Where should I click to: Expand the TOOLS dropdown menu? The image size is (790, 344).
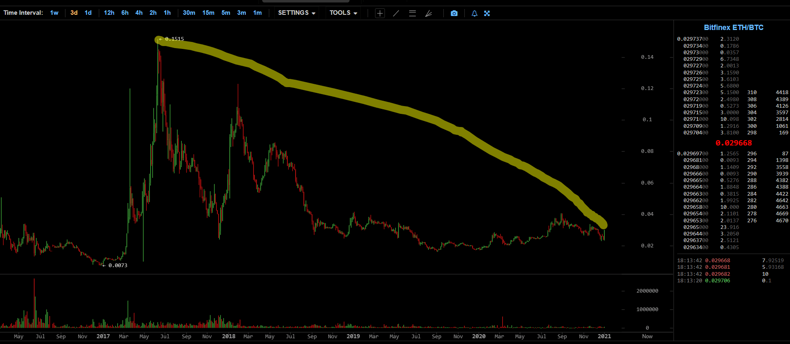pos(343,13)
